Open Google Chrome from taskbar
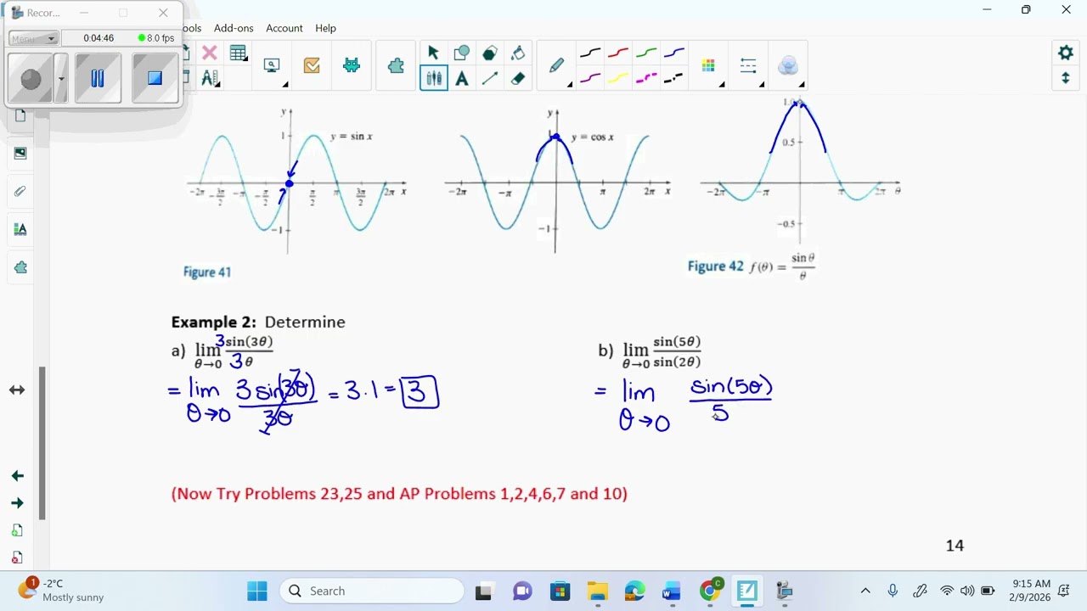 click(710, 591)
